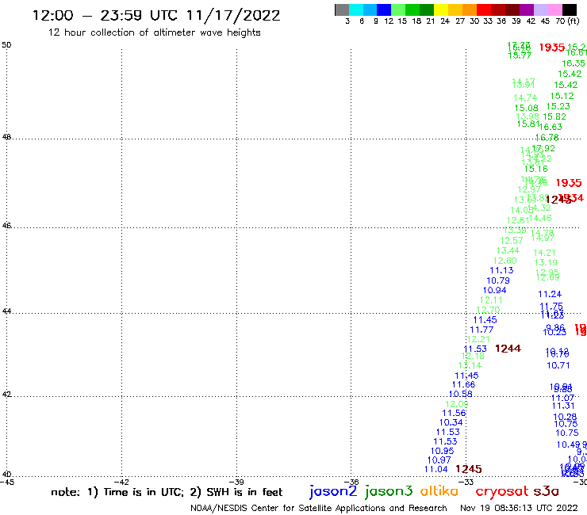Select the 11.13 wave height value
This screenshot has width=587, height=515.
point(501,270)
